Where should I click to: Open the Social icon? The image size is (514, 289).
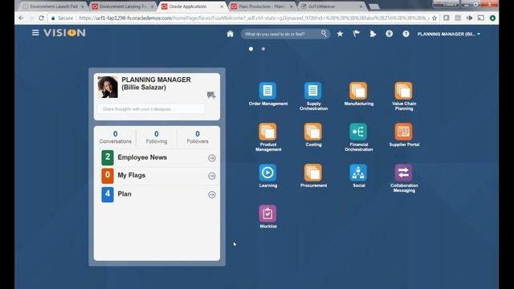358,173
